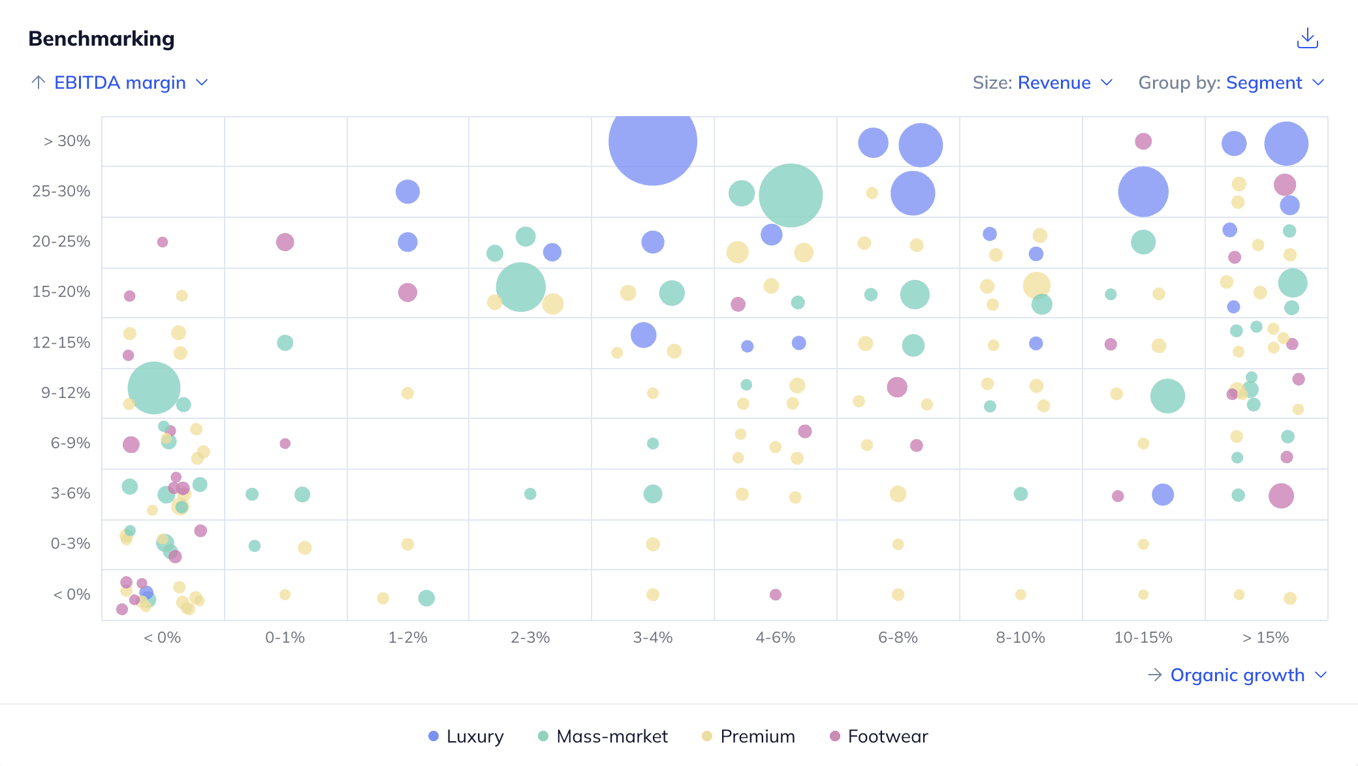Open the Organic growth axis dropdown
Screen dimensions: 1358x766
pyautogui.click(x=1237, y=675)
